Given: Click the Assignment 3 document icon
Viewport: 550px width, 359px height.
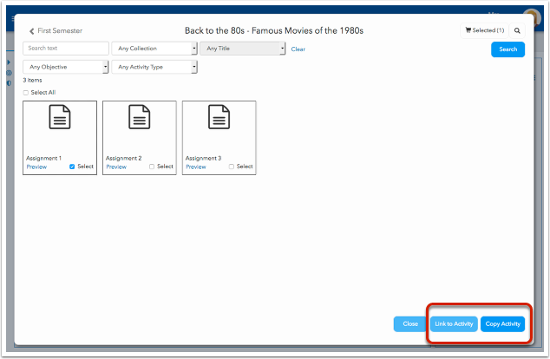Looking at the screenshot, I should click(219, 117).
